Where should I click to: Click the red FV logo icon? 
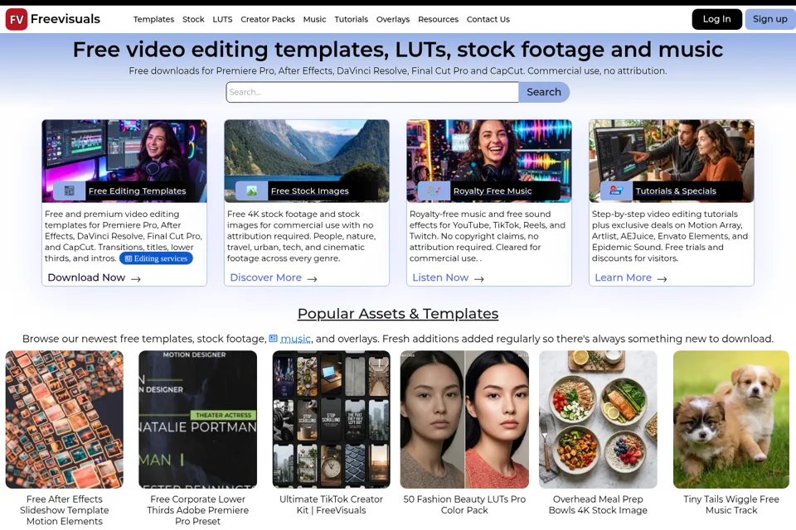[x=17, y=19]
